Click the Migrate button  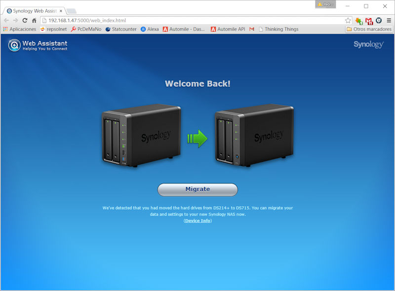pos(197,189)
